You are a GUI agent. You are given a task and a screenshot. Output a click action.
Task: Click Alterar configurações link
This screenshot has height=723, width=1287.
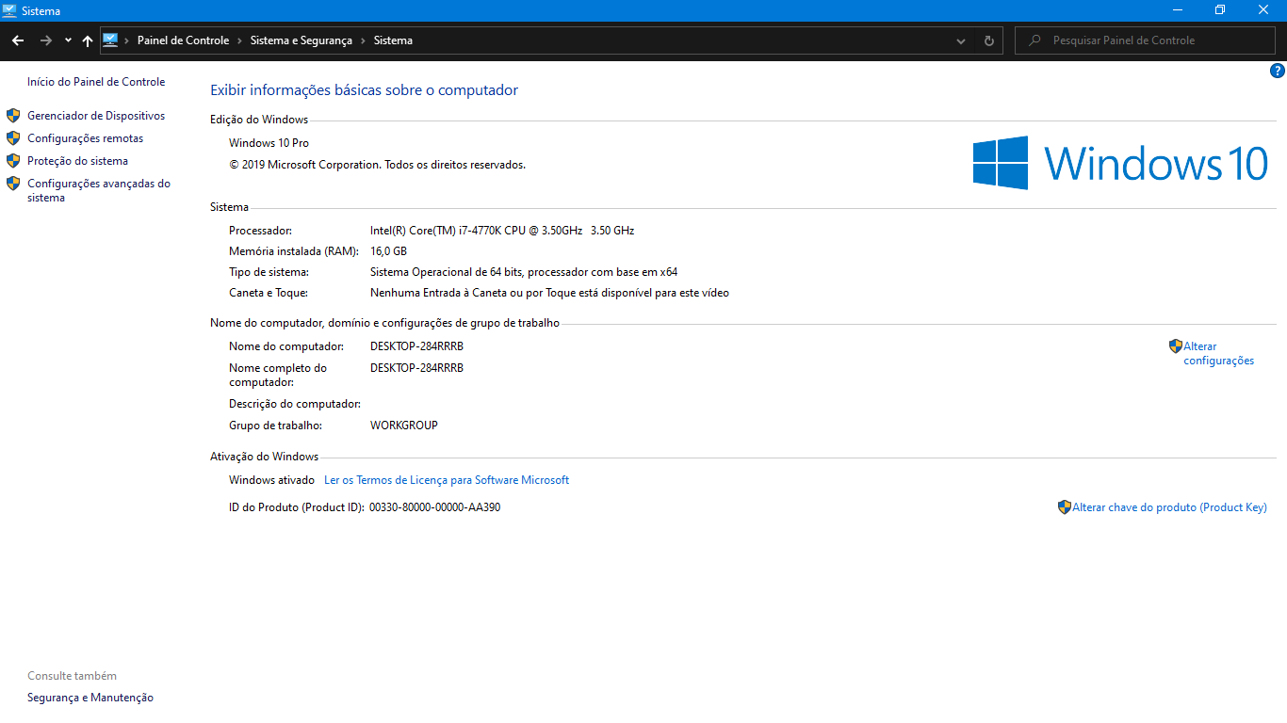pyautogui.click(x=1219, y=354)
